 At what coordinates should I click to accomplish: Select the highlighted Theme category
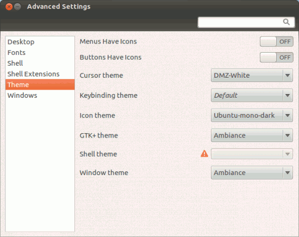click(x=40, y=84)
